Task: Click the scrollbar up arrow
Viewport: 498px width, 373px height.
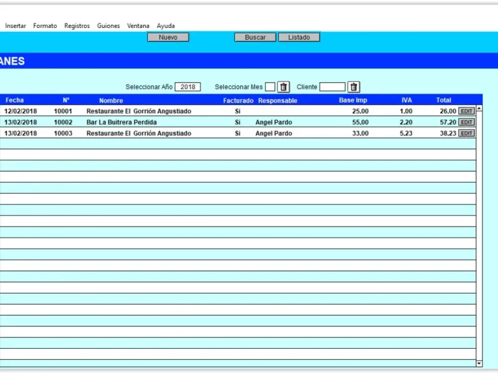Action: pyautogui.click(x=479, y=109)
